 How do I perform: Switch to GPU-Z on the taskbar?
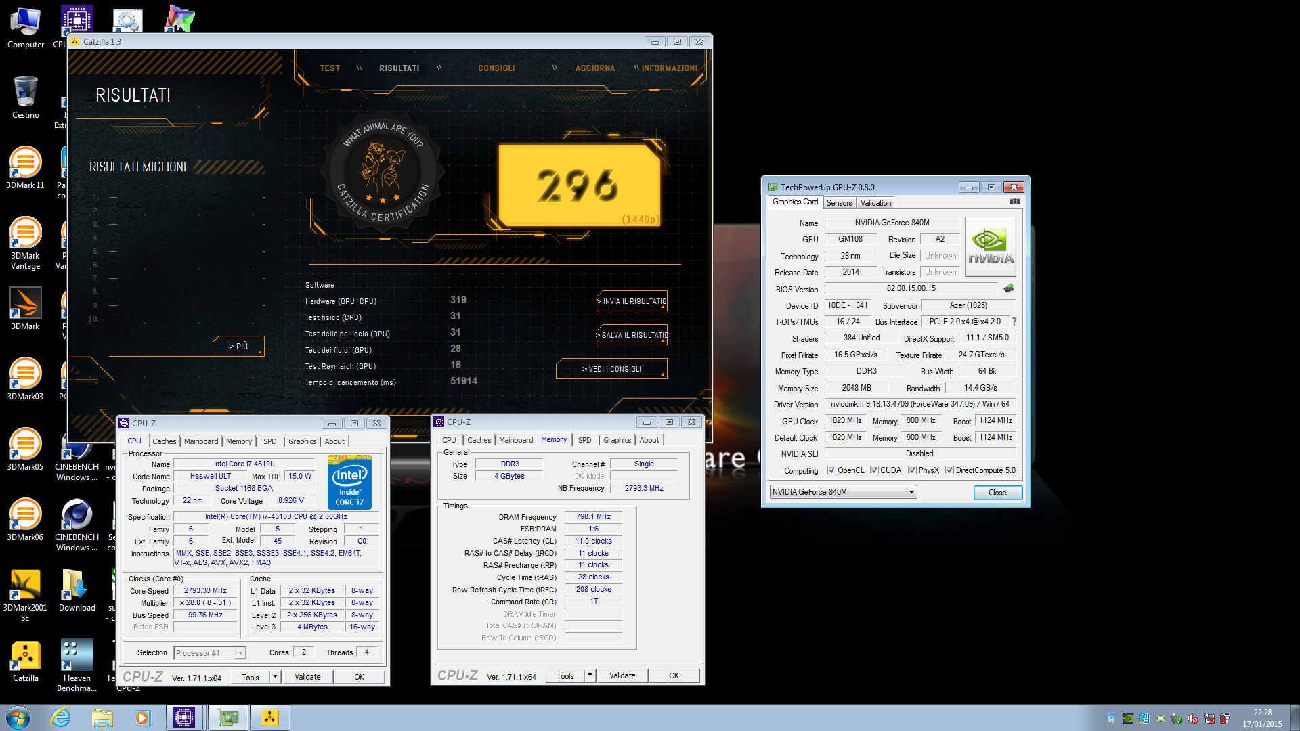(x=227, y=717)
